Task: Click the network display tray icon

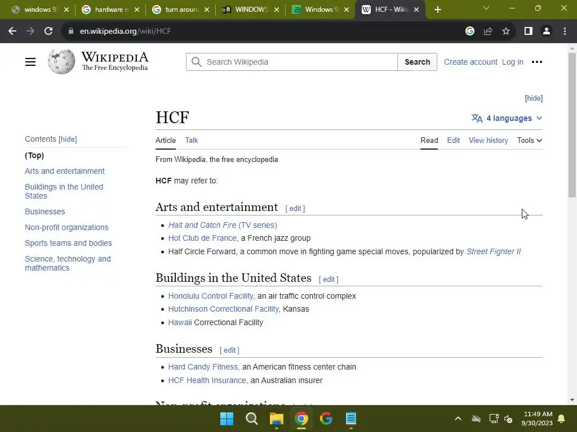Action: pyautogui.click(x=494, y=418)
